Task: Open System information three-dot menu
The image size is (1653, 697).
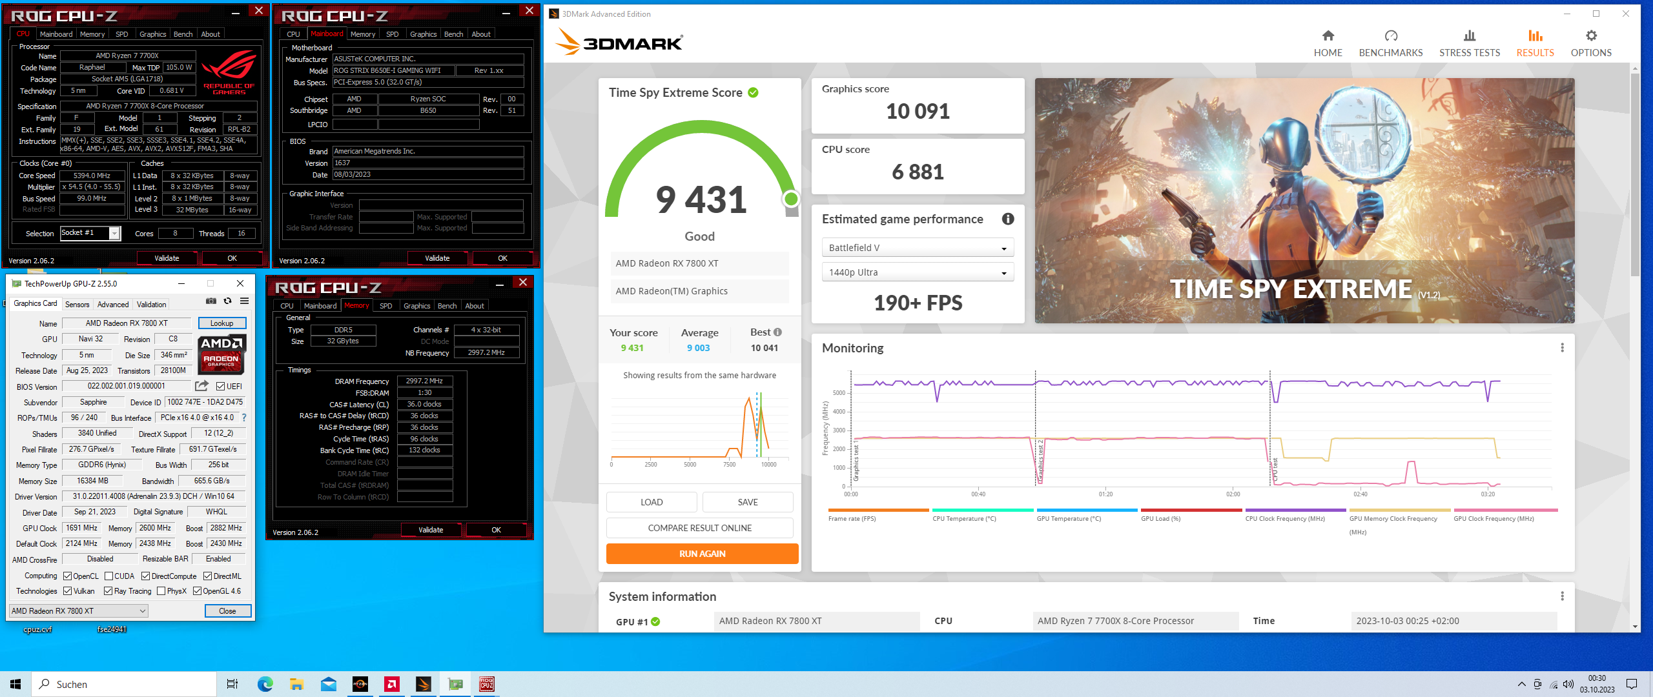Action: point(1562,596)
